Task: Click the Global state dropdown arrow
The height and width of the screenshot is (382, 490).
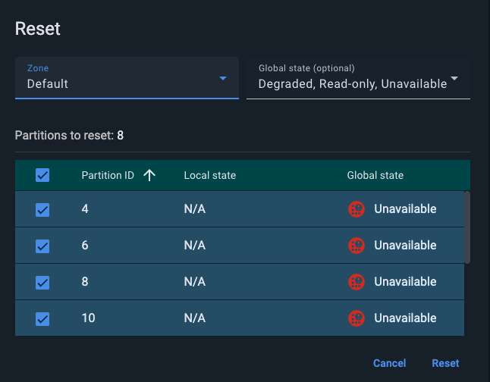Action: point(454,78)
